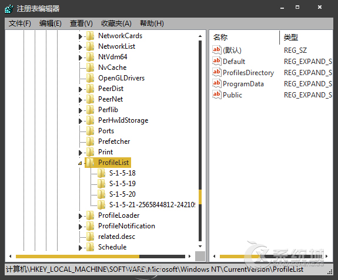Click the NtVdm64 folder icon
The height and width of the screenshot is (280, 338).
pos(91,57)
